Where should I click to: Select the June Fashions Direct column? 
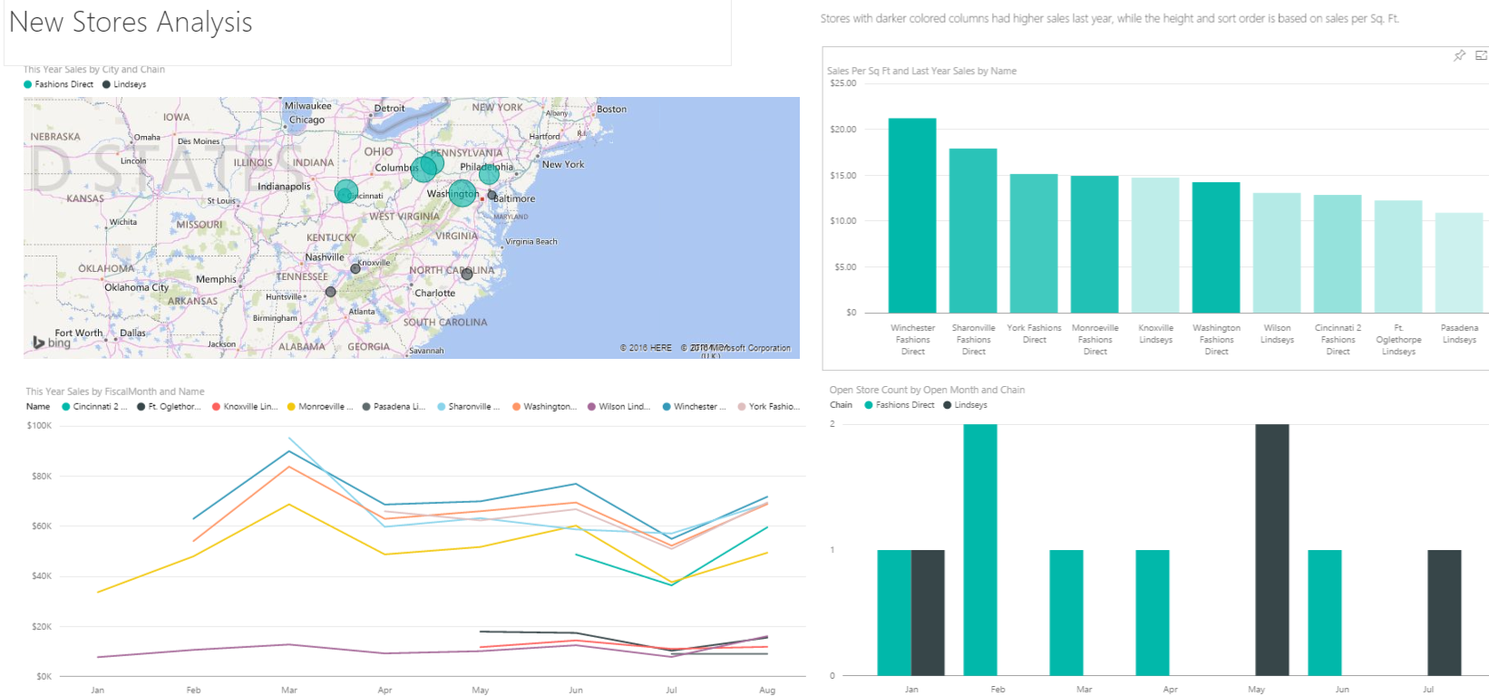[x=1325, y=613]
